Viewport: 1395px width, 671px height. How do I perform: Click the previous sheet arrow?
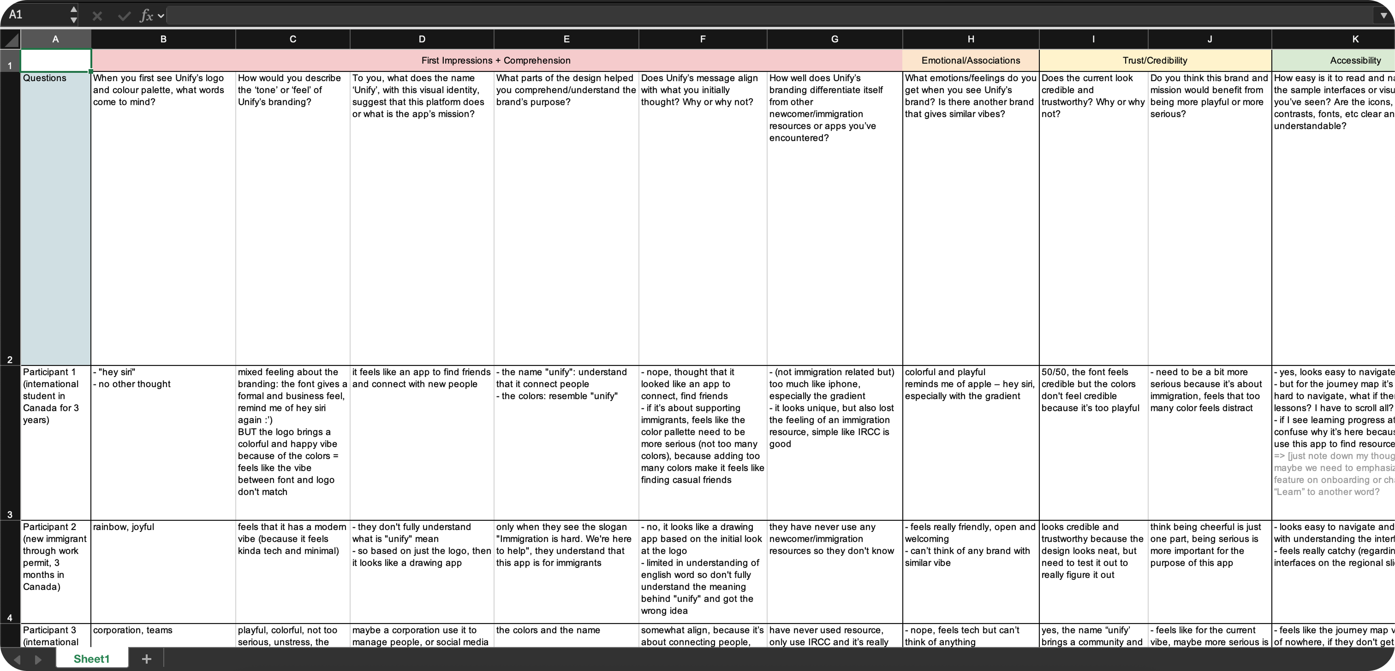coord(18,659)
